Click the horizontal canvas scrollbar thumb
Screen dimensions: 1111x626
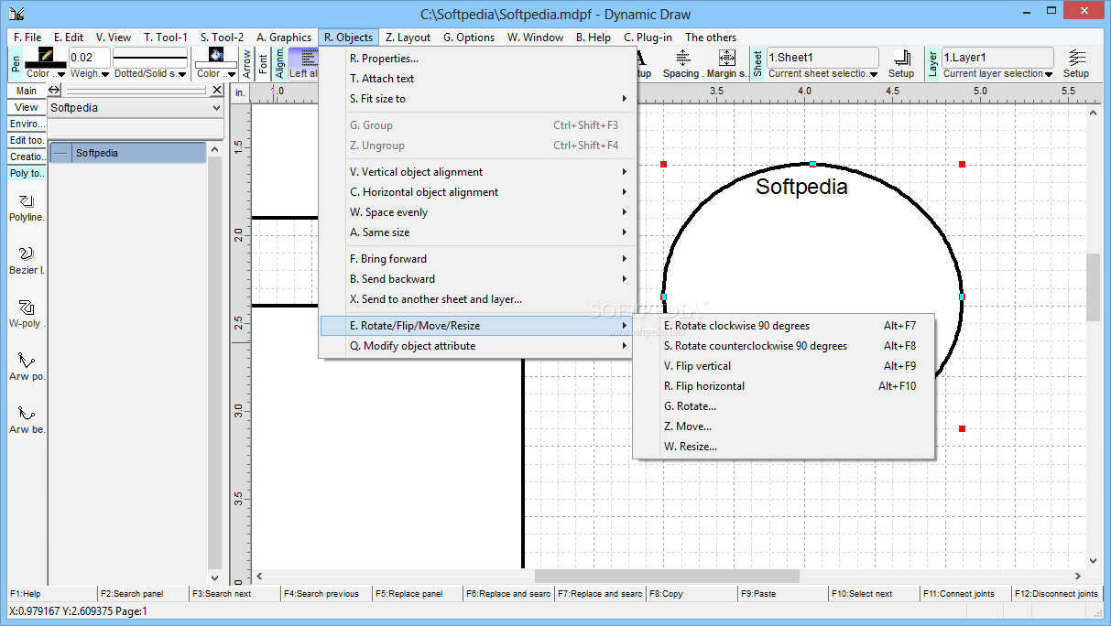click(667, 576)
